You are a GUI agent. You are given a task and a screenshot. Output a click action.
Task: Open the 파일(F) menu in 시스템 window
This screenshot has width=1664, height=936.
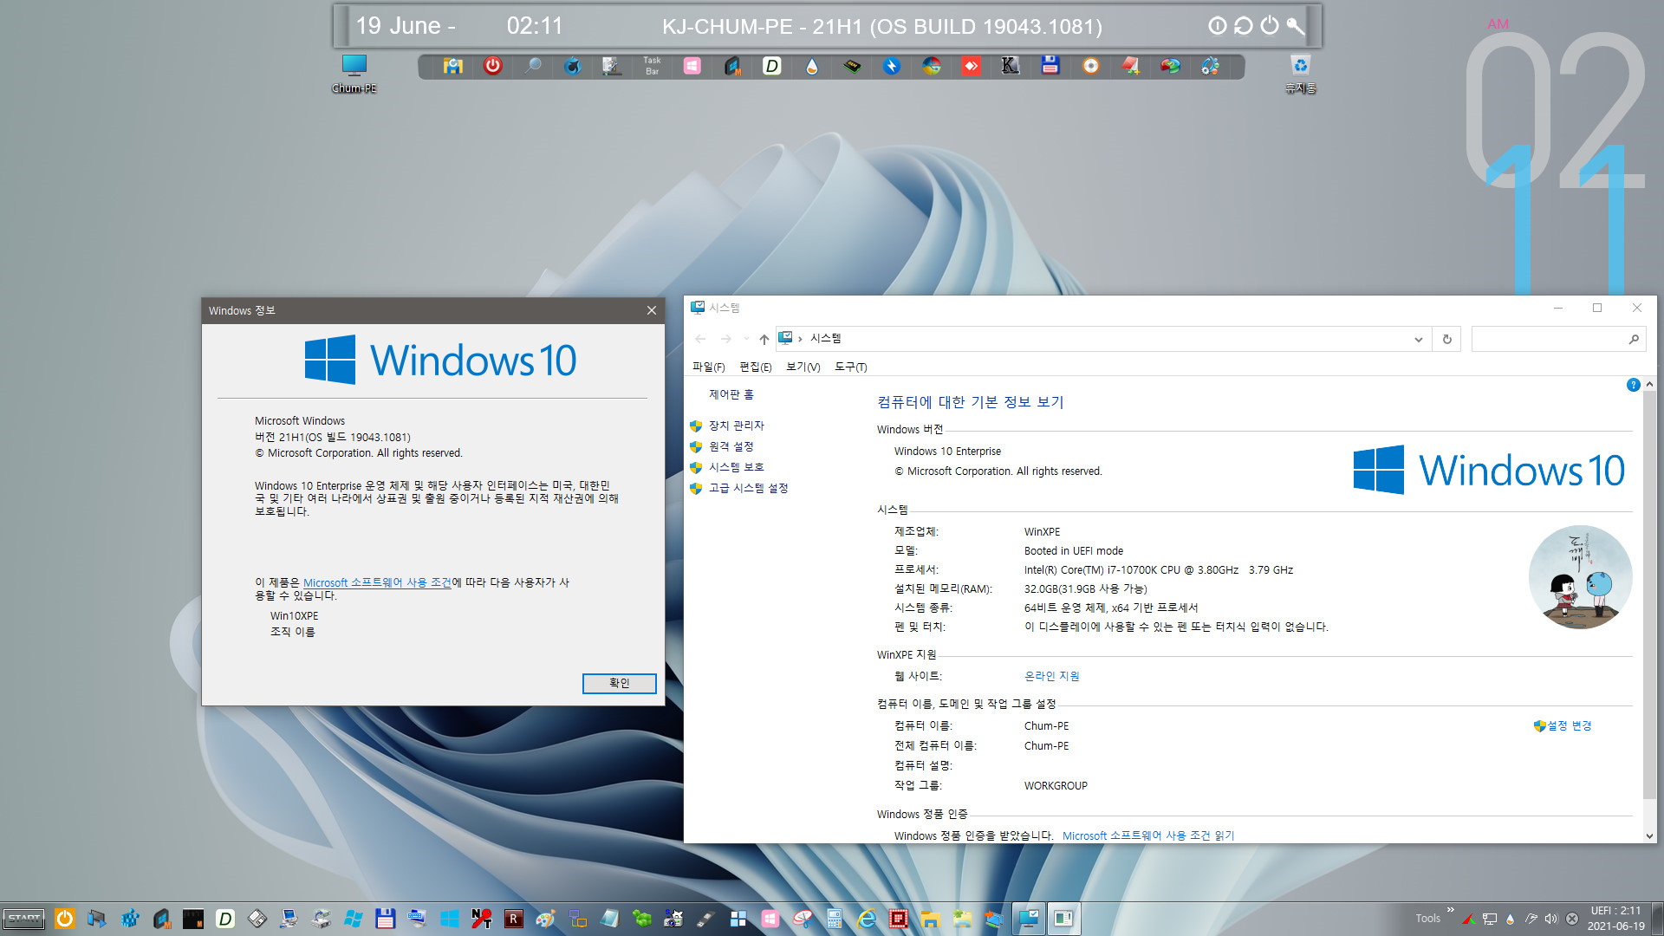coord(708,367)
